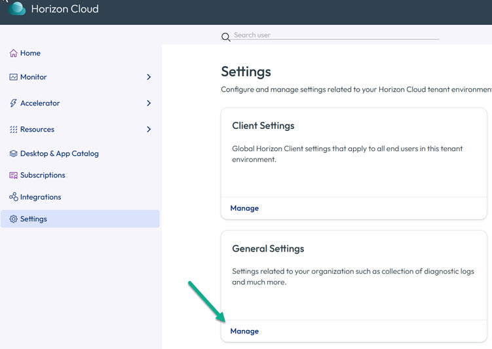The height and width of the screenshot is (349, 492).
Task: Go to Desktop & App Catalog
Action: pos(60,154)
